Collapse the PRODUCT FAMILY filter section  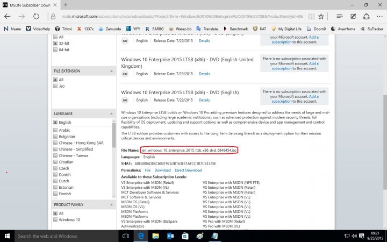[111, 205]
